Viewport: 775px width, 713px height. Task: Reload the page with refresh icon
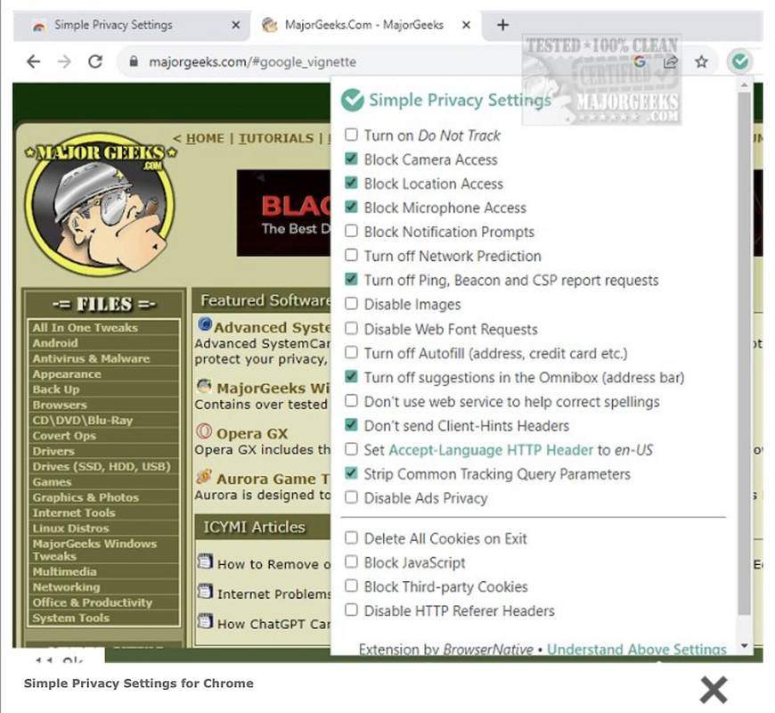[x=95, y=61]
